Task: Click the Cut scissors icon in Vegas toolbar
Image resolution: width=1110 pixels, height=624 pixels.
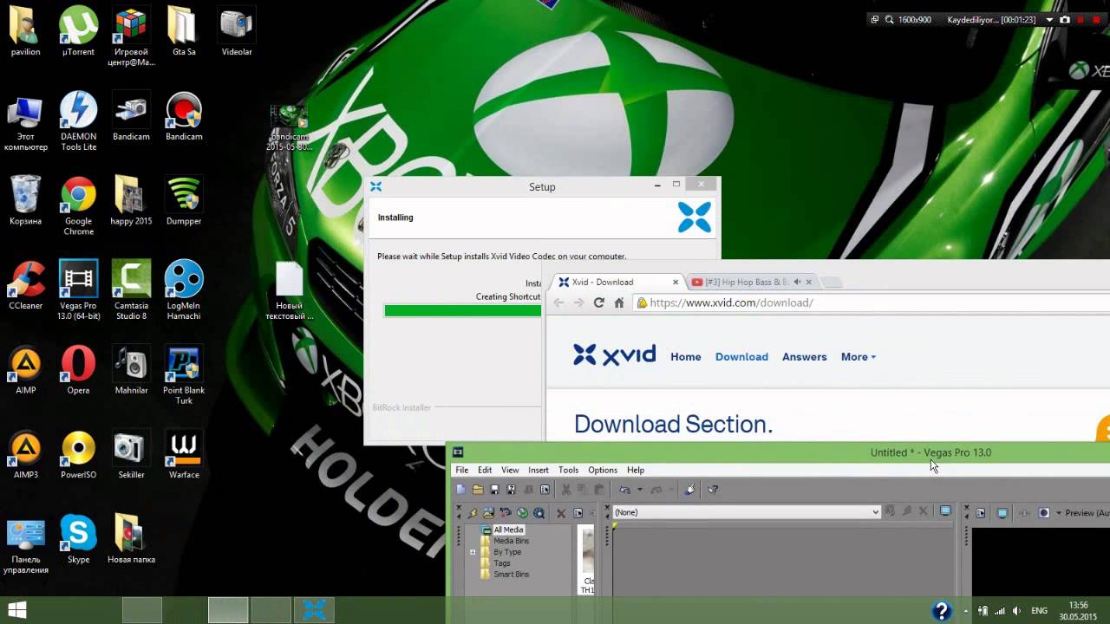Action: click(566, 490)
